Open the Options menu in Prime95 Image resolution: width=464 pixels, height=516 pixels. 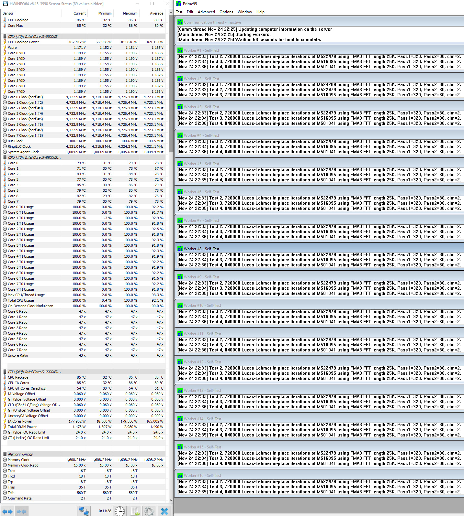tap(226, 12)
